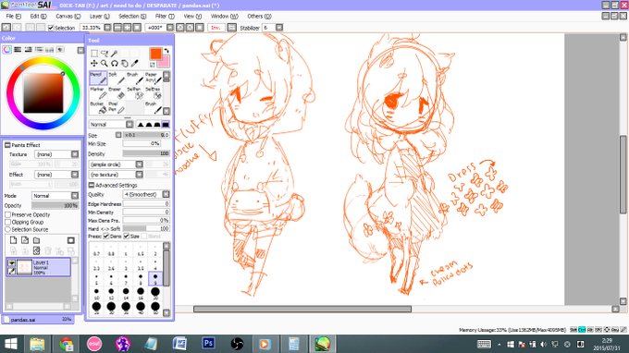Viewport: 629px width, 353px height.
Task: Select the SelEras selection eraser tool
Action: pyautogui.click(x=153, y=93)
